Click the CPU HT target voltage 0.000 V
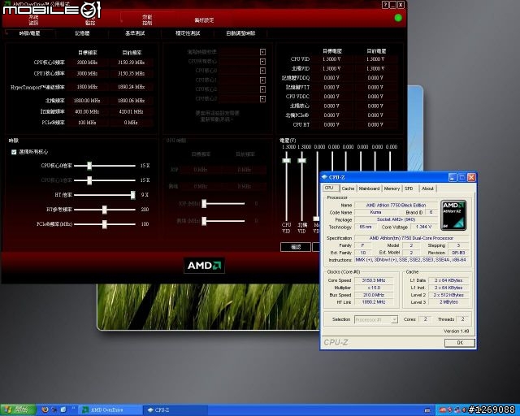 click(331, 125)
